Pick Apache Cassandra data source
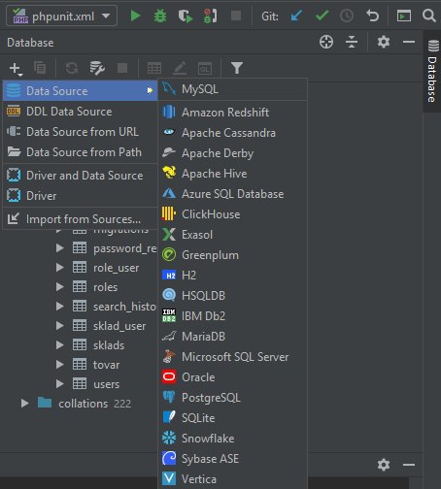Screen dimensions: 441x489 coord(232,133)
